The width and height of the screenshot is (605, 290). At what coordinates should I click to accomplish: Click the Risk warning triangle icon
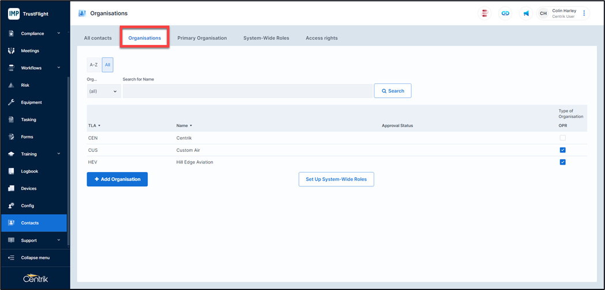[x=11, y=85]
